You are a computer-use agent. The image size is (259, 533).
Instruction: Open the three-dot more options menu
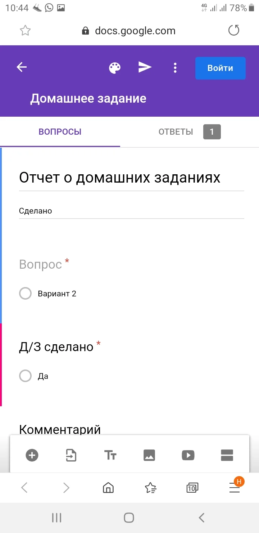(x=175, y=68)
